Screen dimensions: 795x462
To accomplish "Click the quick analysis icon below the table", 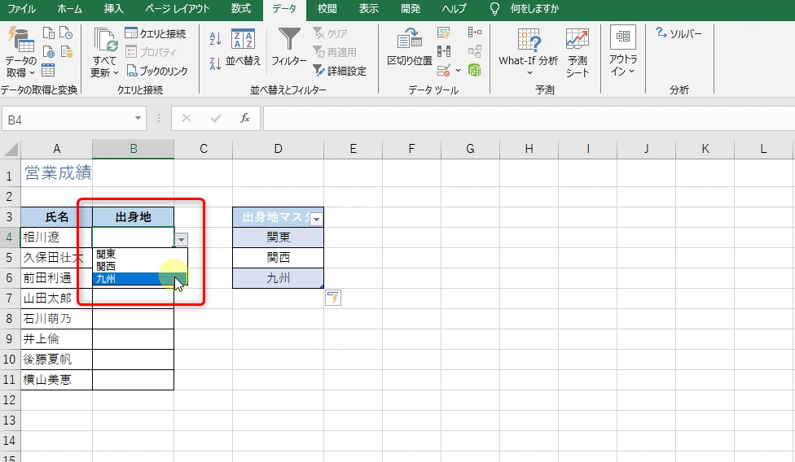I will click(332, 299).
